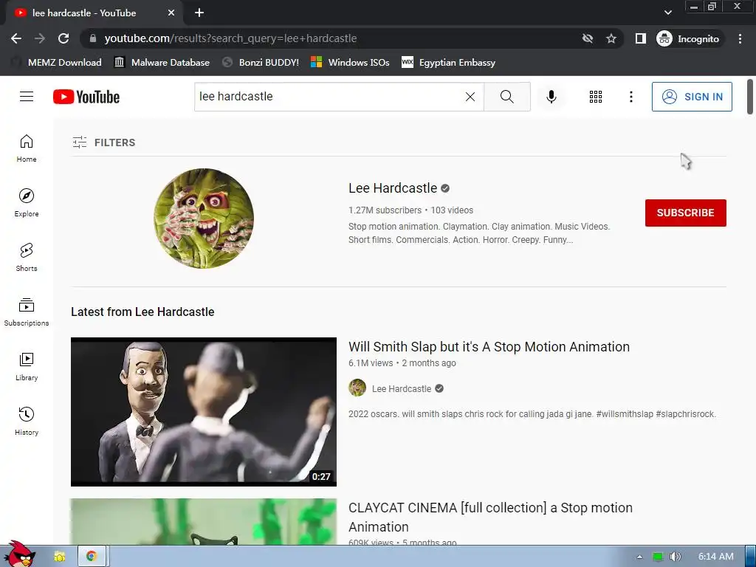Screen dimensions: 756x567
Task: Bookmark this page with the star icon
Action: point(611,38)
